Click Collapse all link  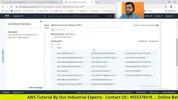[154, 41]
